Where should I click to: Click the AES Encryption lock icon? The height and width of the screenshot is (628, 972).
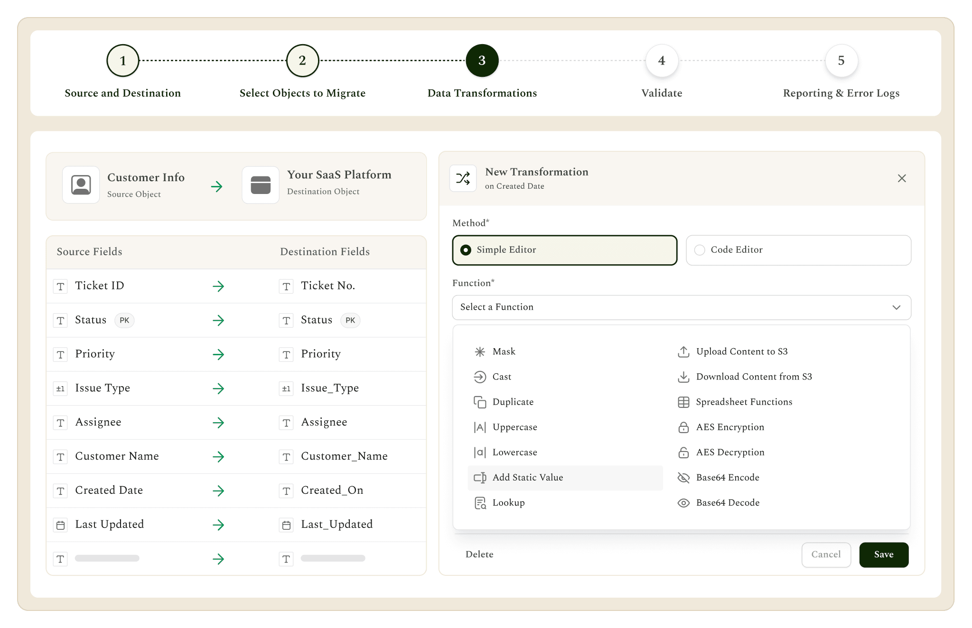683,427
